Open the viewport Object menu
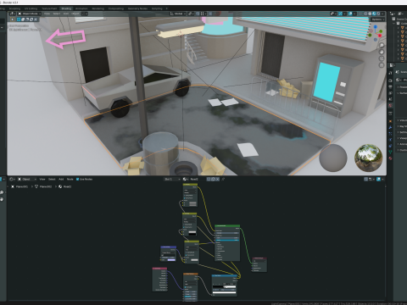 click(x=75, y=14)
